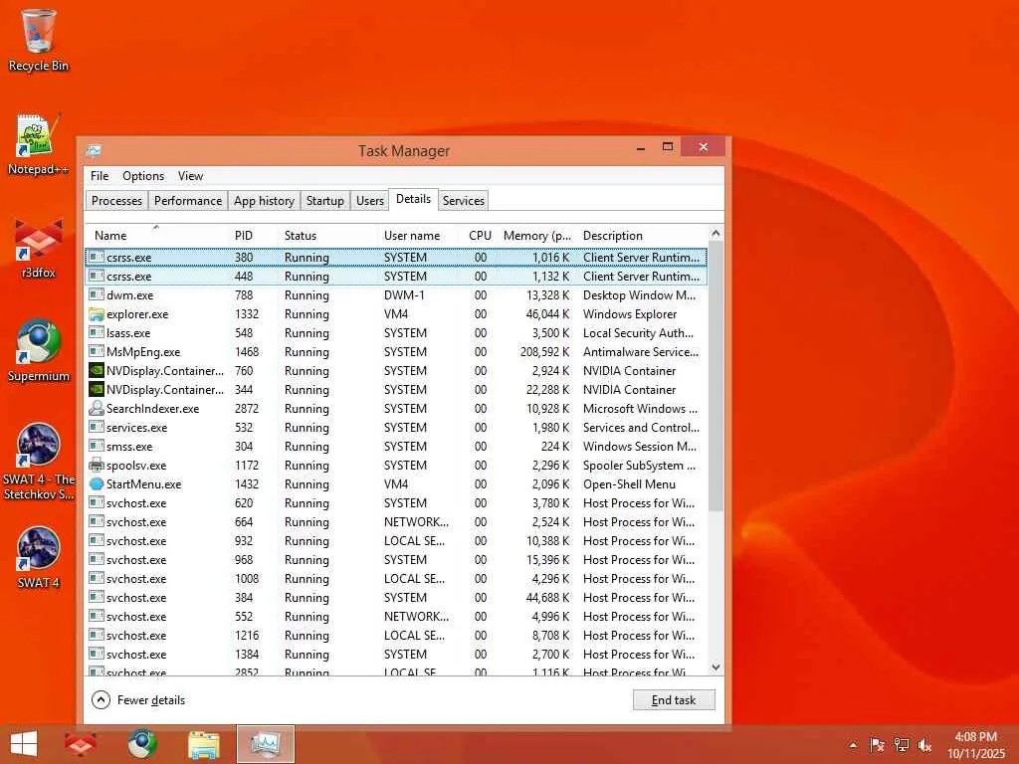The image size is (1019, 764).
Task: Click the scrollbar up arrow
Action: (715, 233)
